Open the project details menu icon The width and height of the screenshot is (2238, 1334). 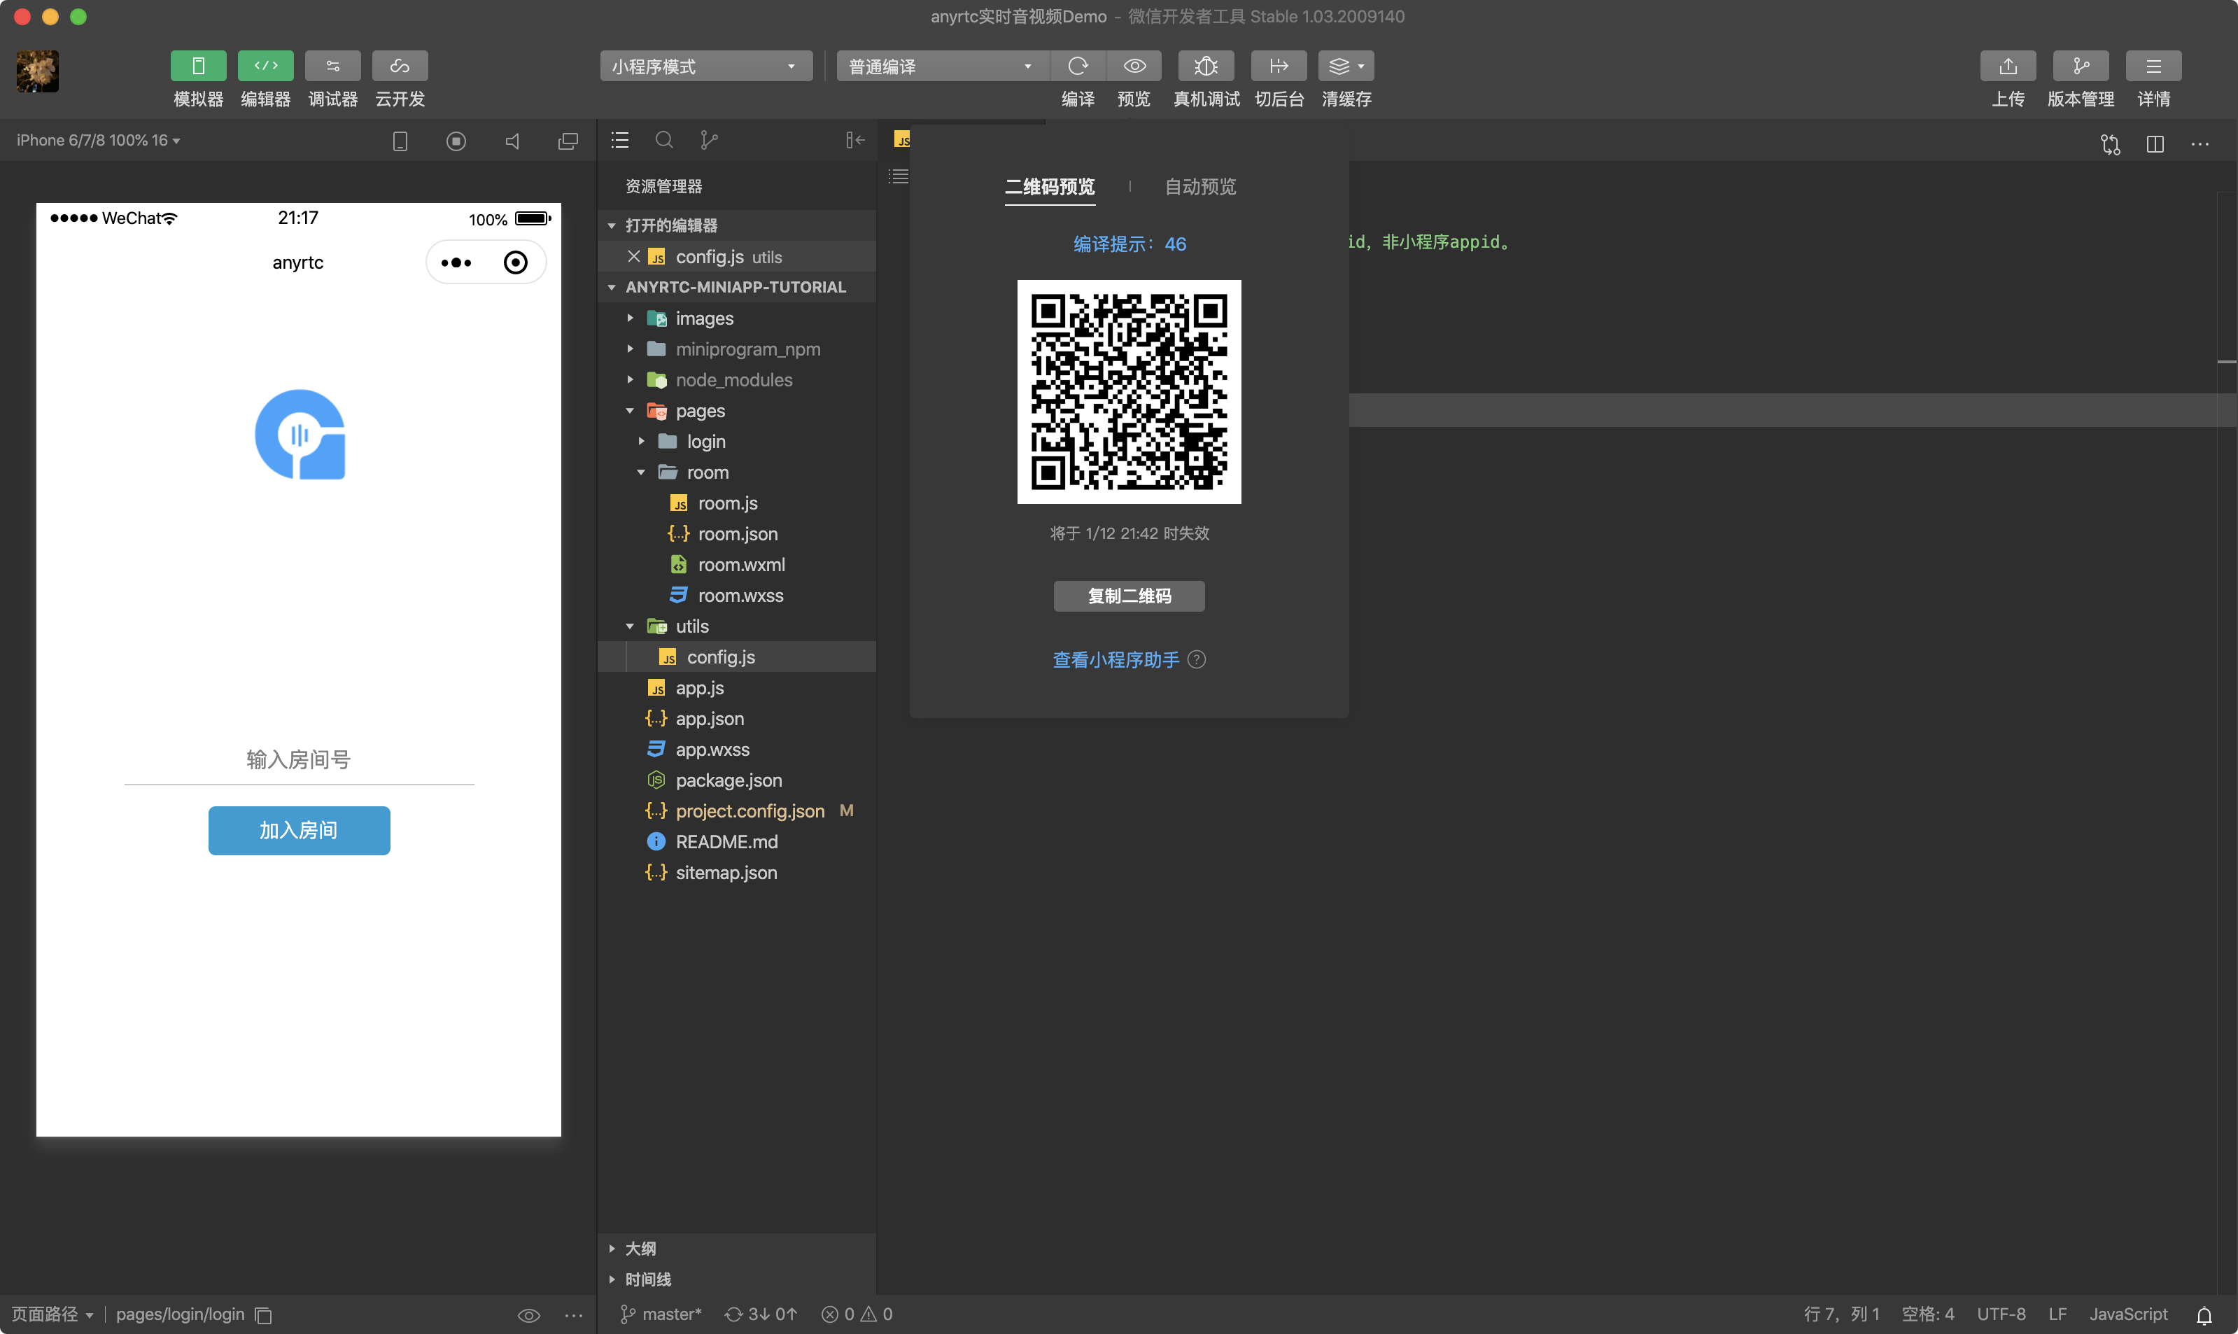(x=2153, y=66)
